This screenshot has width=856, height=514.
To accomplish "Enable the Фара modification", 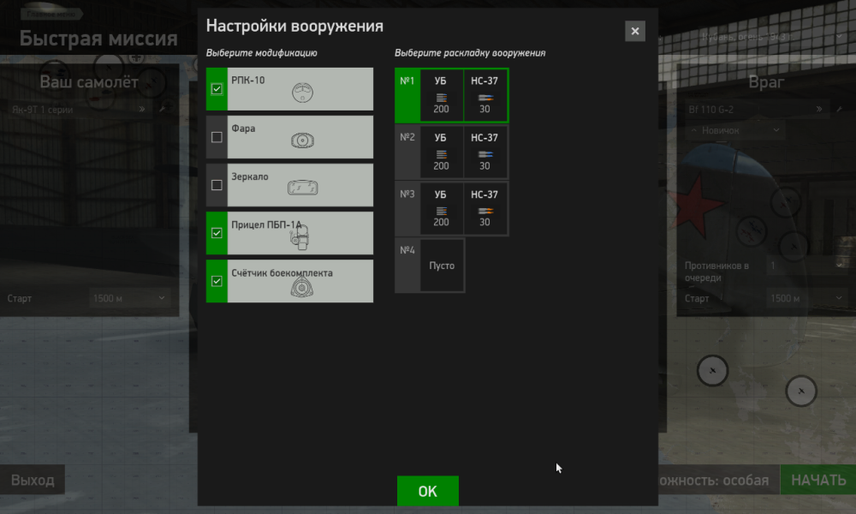I will tap(215, 137).
